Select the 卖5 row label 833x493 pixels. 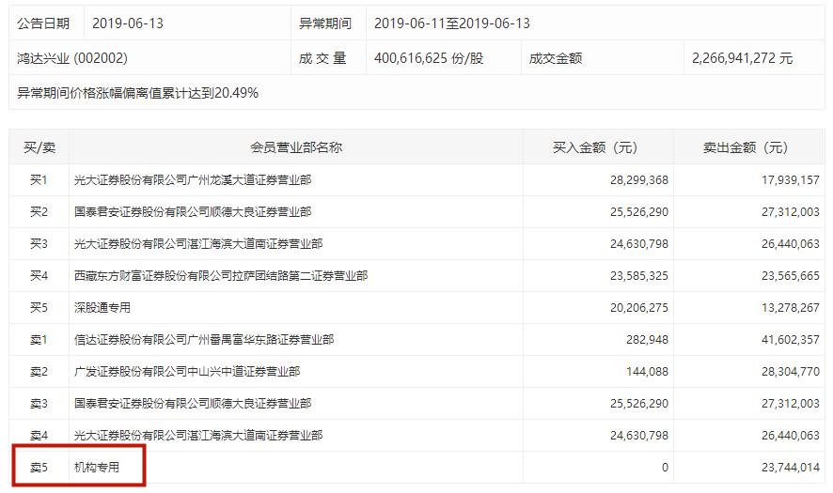point(39,467)
